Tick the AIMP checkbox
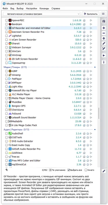Viewport: 108px width, 205px height. click(x=6, y=71)
